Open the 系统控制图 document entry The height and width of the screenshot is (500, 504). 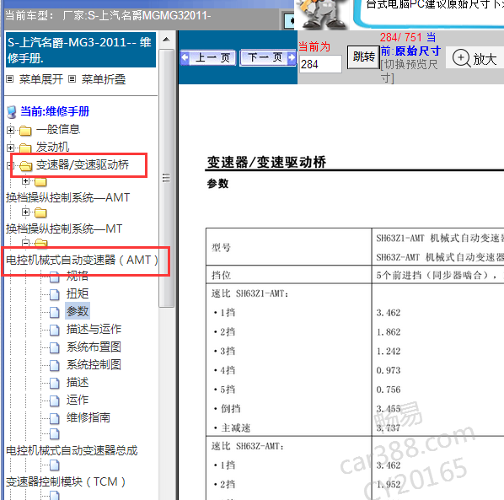tap(94, 364)
